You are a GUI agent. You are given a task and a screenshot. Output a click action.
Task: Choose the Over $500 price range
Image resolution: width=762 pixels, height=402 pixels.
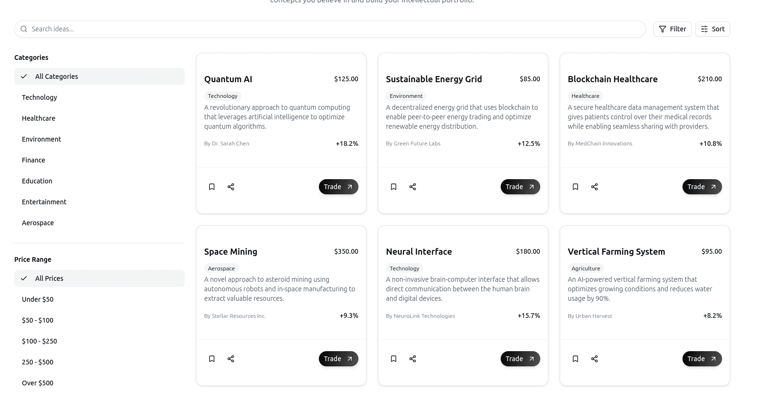click(x=99, y=383)
